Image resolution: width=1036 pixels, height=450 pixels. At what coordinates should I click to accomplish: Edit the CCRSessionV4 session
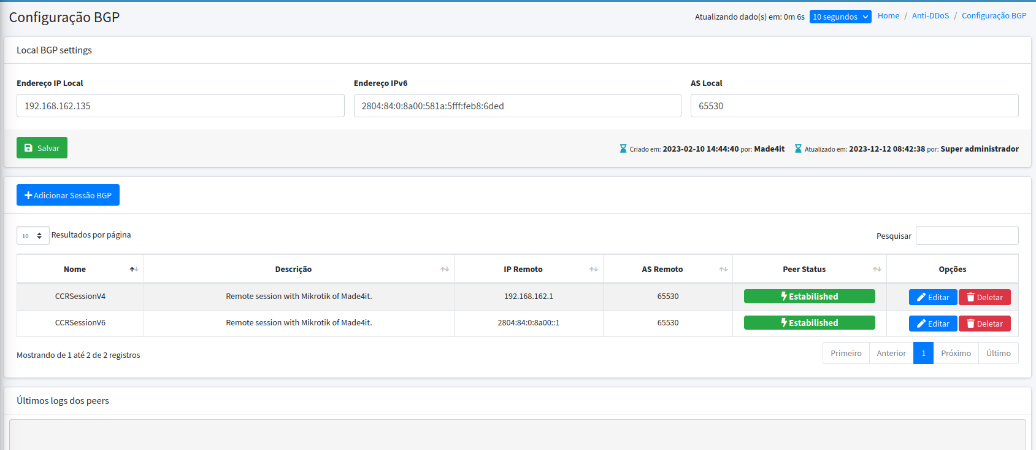[x=933, y=297]
